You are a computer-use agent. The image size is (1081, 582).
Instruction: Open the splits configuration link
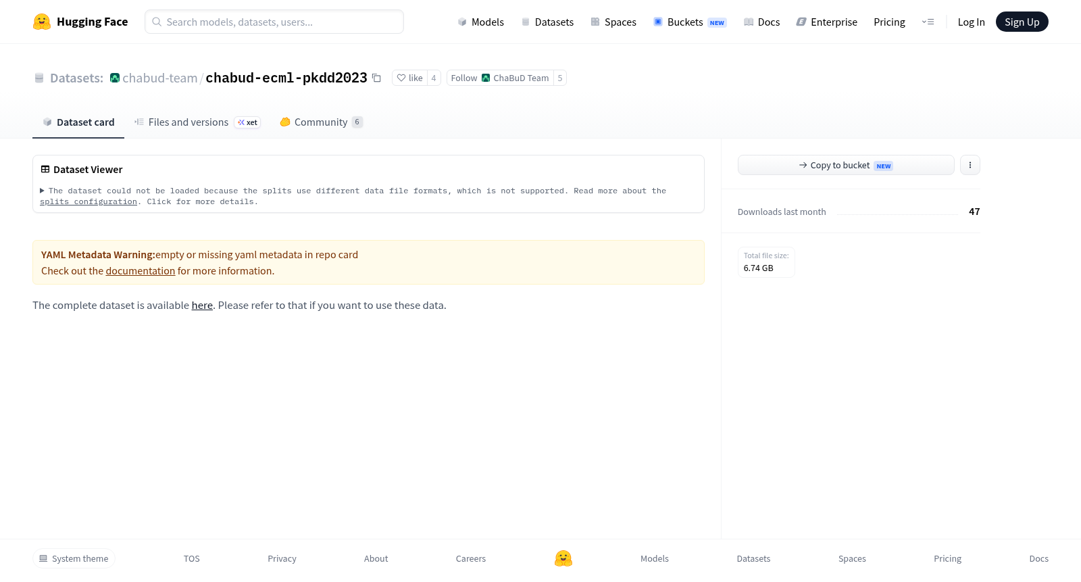click(x=89, y=201)
